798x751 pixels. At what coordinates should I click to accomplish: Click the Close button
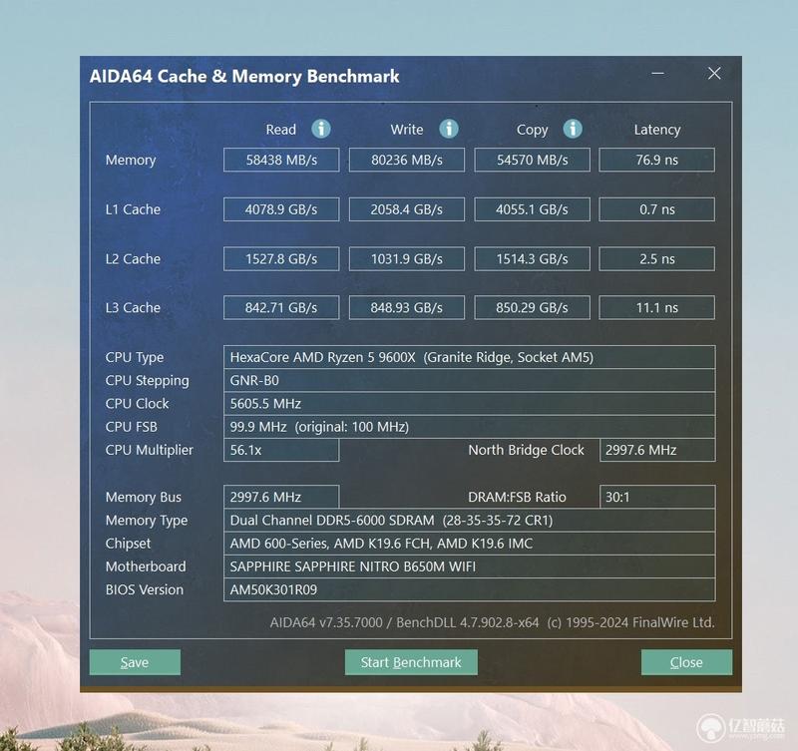[686, 662]
